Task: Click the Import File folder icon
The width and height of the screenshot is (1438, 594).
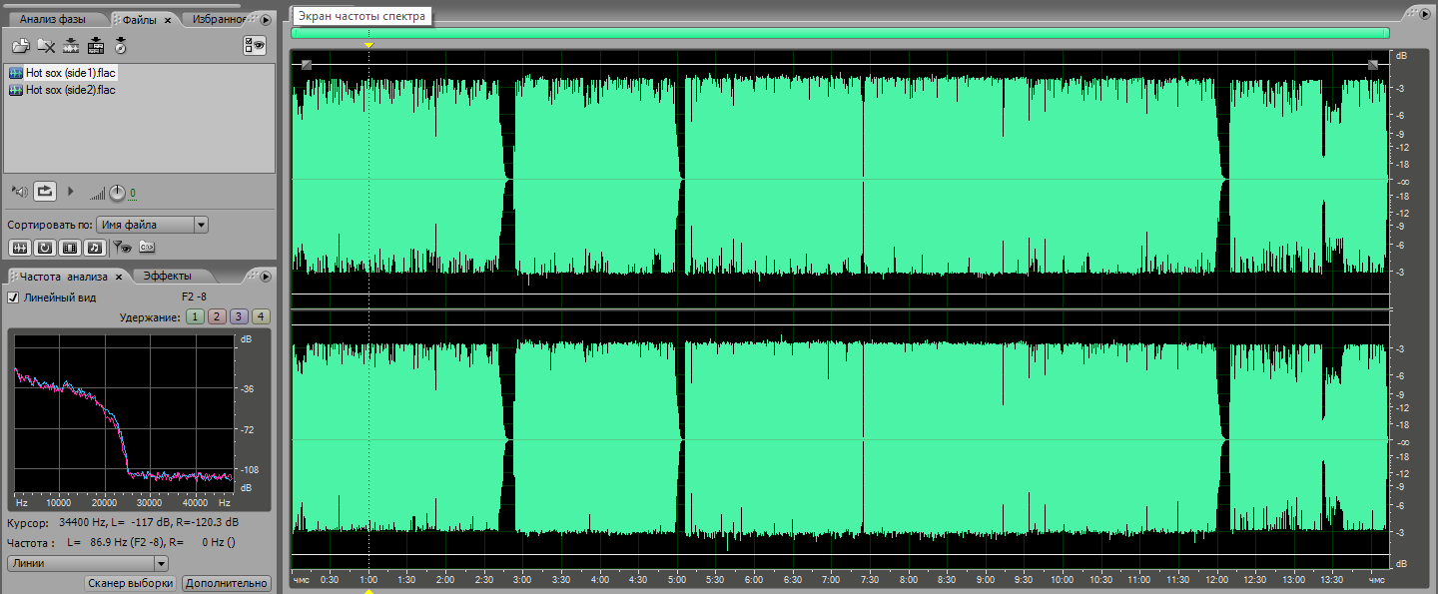Action: point(20,45)
